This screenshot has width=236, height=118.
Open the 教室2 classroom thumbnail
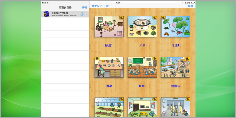142,67
